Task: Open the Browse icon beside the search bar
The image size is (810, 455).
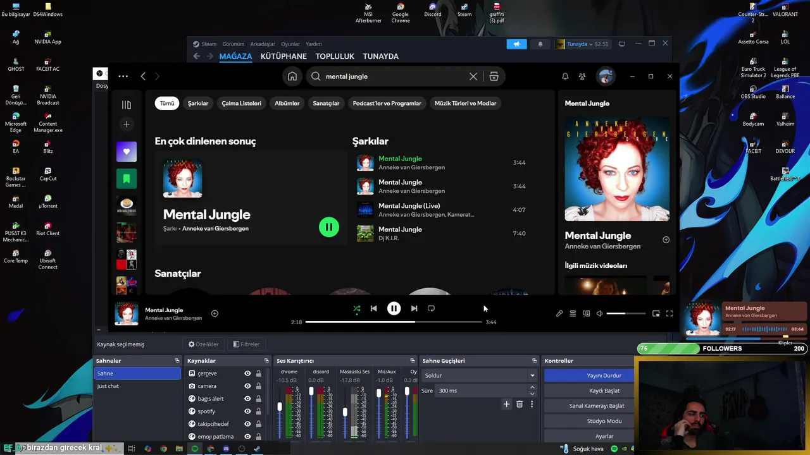Action: tap(494, 76)
